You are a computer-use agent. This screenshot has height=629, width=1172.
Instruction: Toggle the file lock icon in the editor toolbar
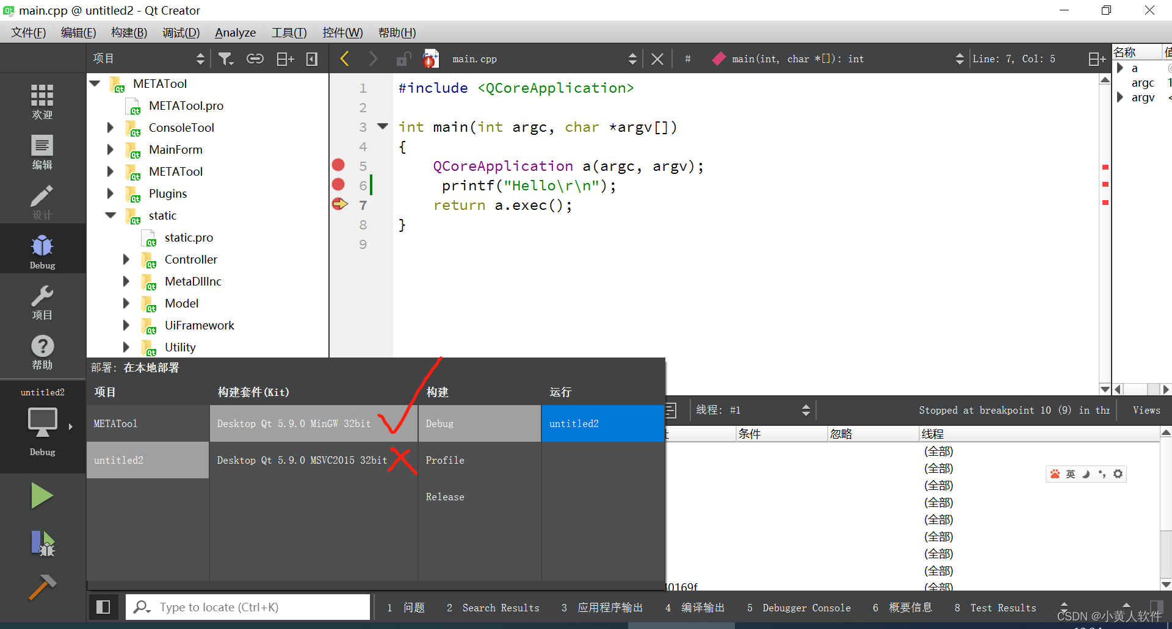402,58
